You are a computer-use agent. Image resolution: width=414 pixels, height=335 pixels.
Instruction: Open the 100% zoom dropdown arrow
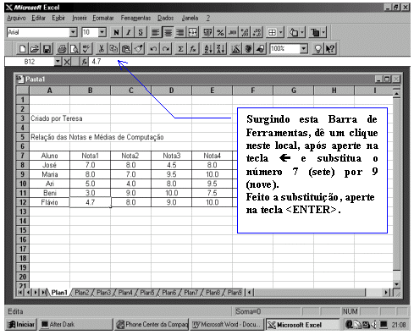coord(304,49)
